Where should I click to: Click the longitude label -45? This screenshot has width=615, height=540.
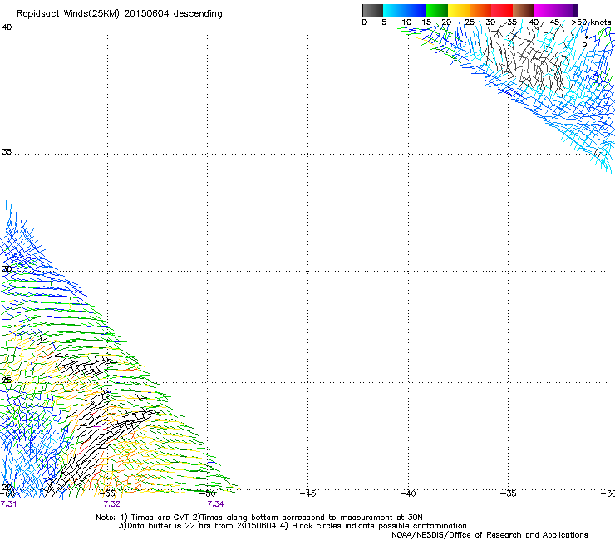tap(307, 493)
